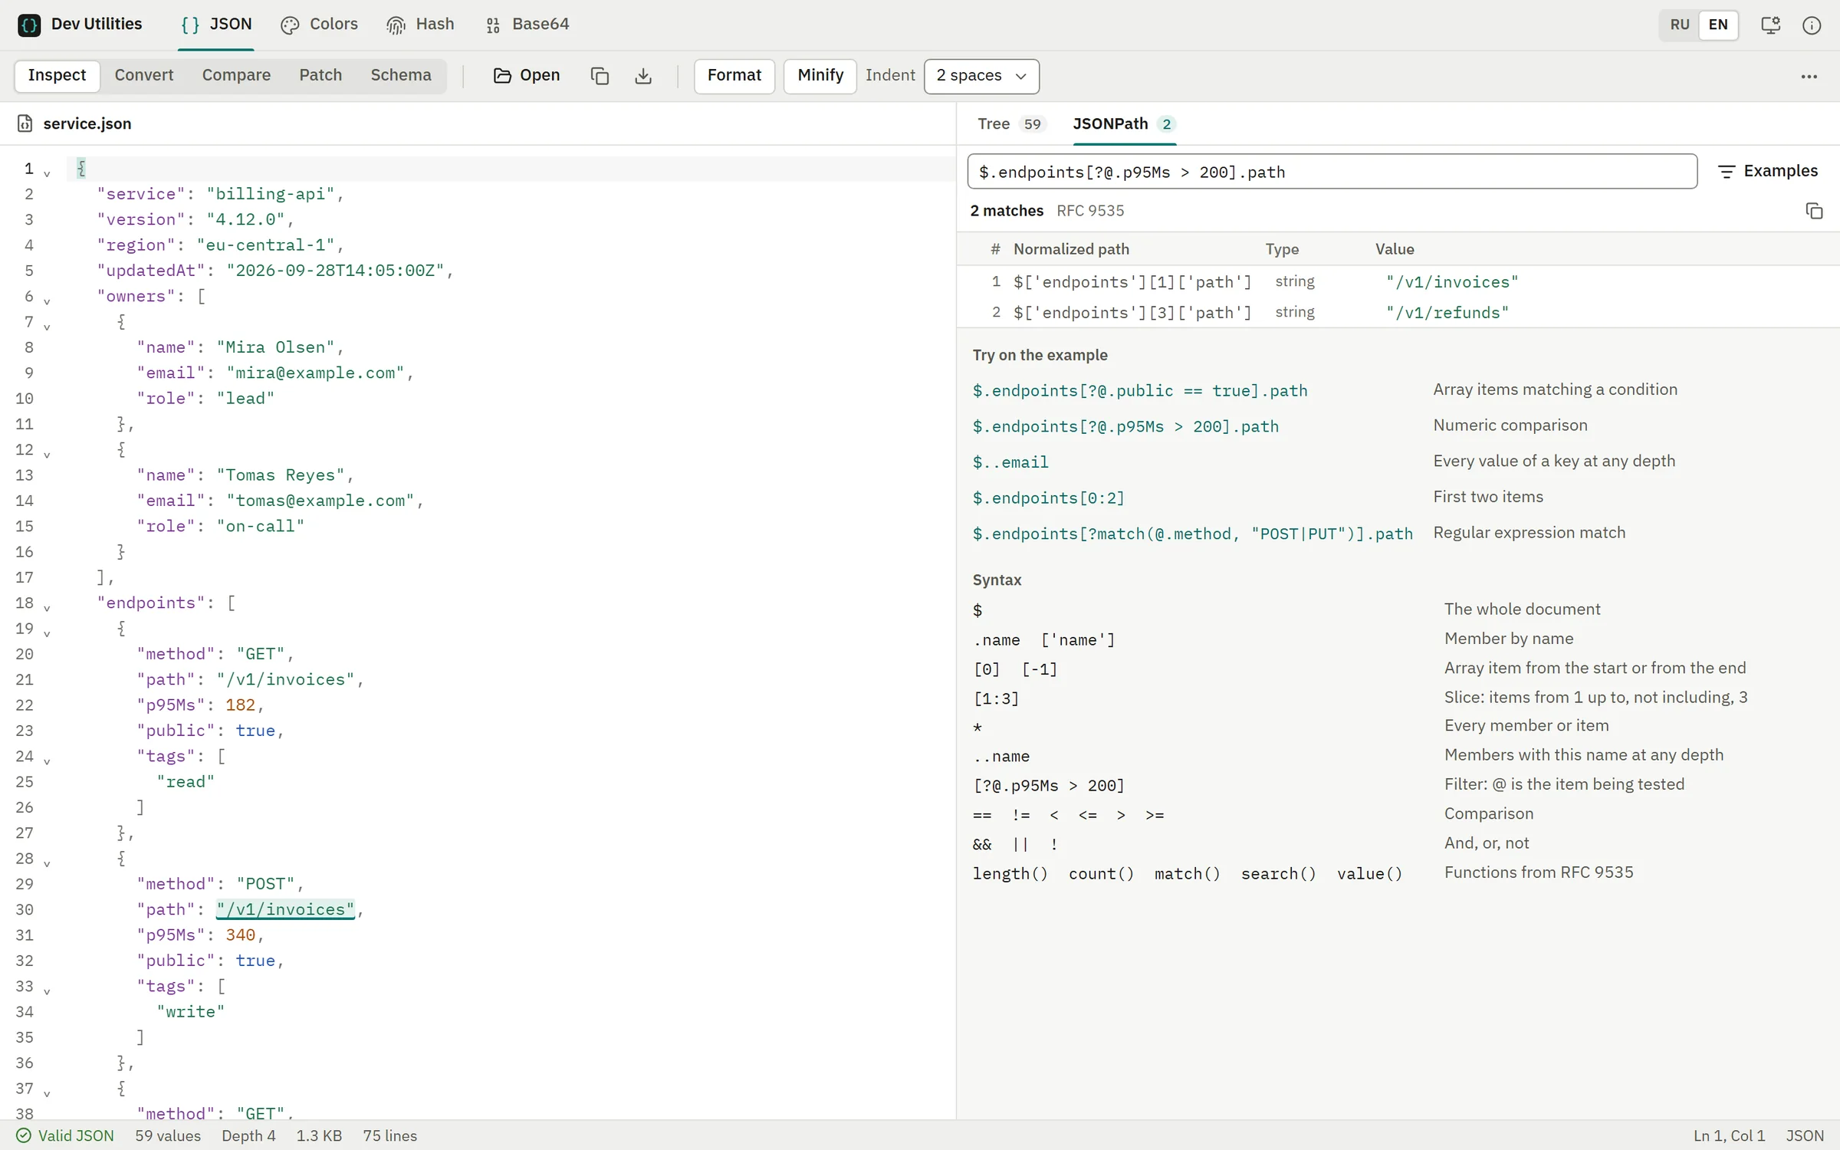Image resolution: width=1840 pixels, height=1150 pixels.
Task: Select the JSON tool tab
Action: coord(216,25)
